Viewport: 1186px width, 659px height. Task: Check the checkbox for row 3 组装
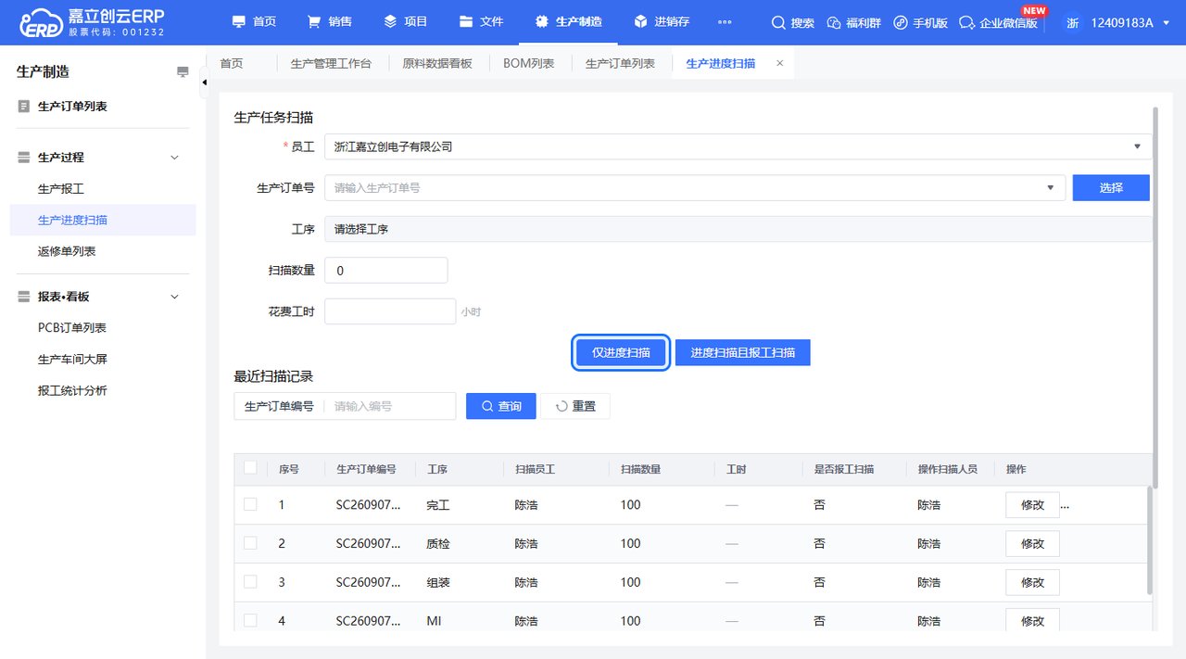pos(250,582)
